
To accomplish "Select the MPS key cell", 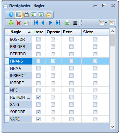I will pyautogui.click(x=20, y=90).
